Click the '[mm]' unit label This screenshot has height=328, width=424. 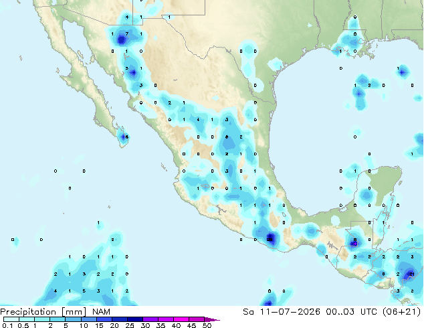pos(74,312)
